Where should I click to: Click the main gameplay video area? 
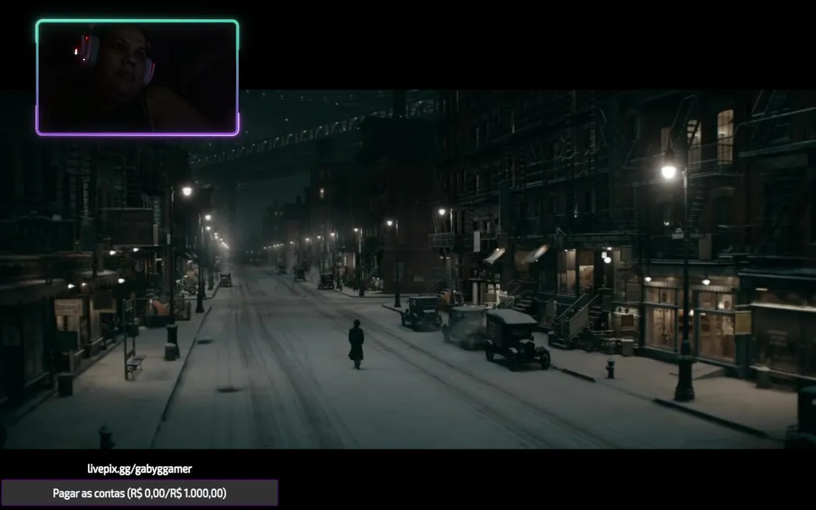coord(408,269)
